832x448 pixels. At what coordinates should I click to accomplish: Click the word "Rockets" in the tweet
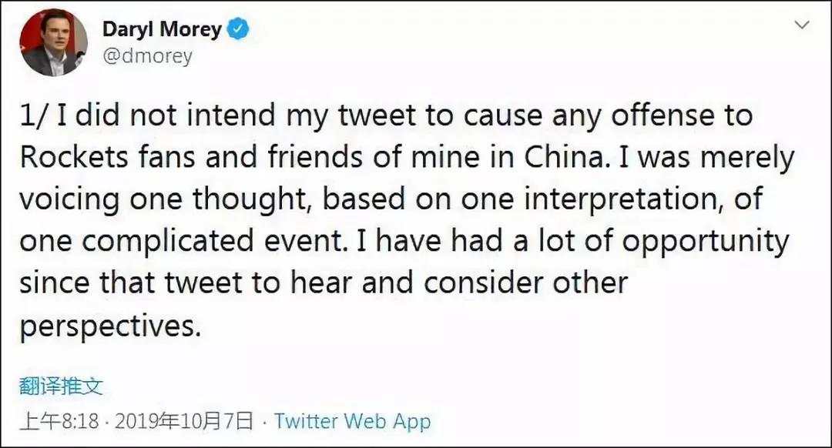tap(74, 157)
